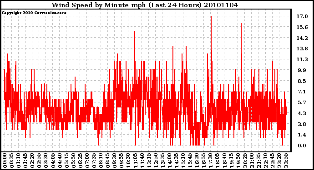314x170 pixels.
Task: Click the 20:25 time axis label
Action: pos(245,161)
